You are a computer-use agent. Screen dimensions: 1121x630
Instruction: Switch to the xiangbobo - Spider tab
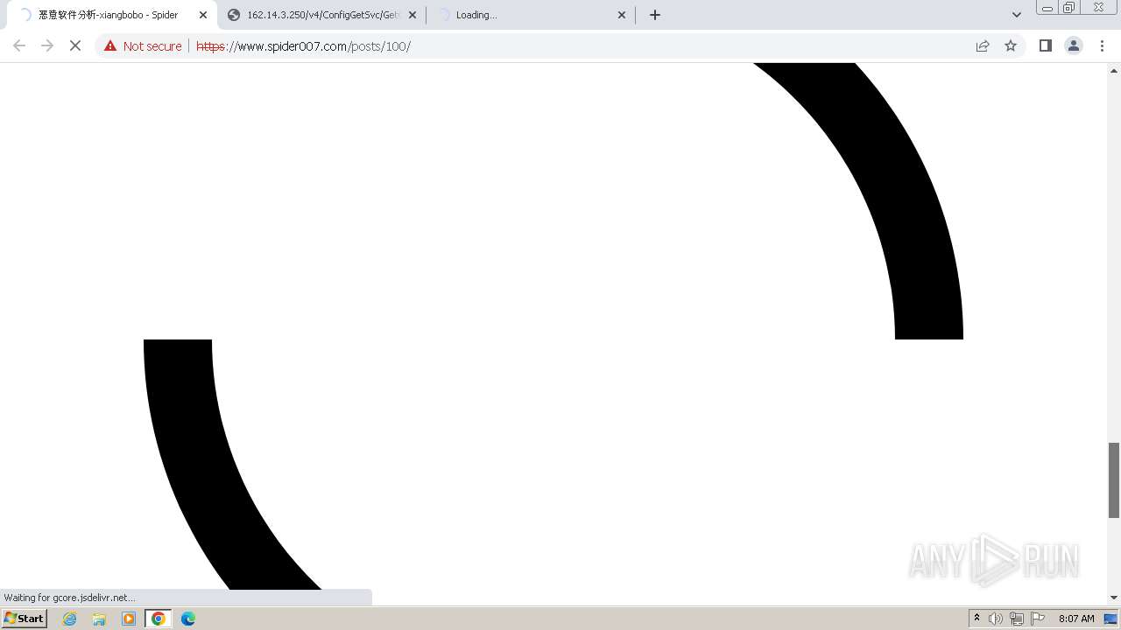[x=109, y=15]
